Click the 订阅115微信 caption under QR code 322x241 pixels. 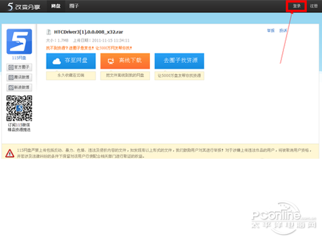tap(19, 125)
